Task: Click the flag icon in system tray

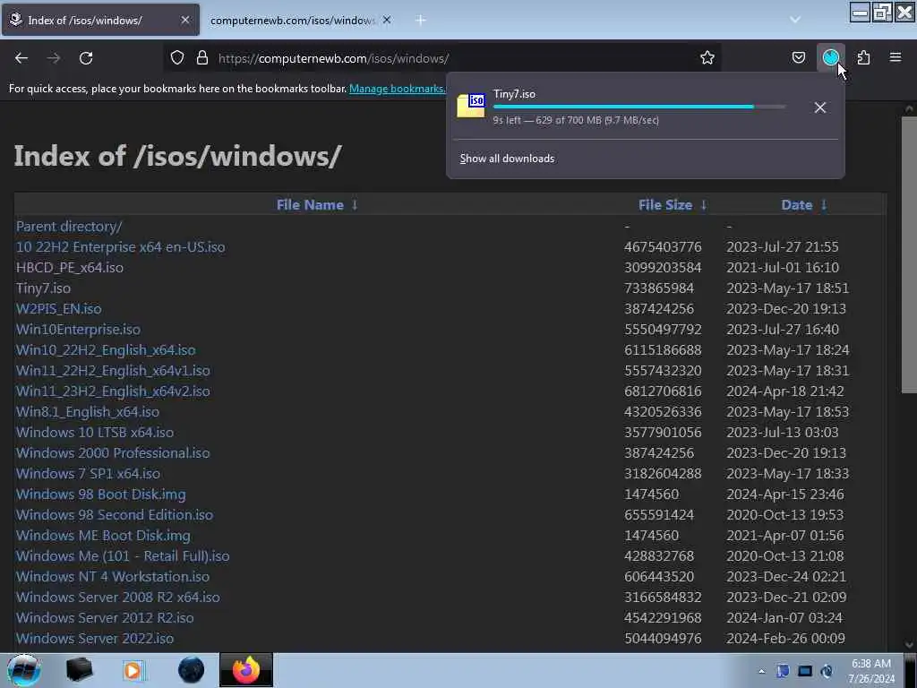Action: (x=783, y=671)
